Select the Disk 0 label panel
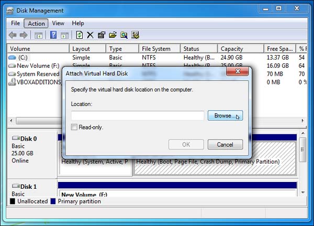Image resolution: width=314 pixels, height=226 pixels. [x=32, y=154]
